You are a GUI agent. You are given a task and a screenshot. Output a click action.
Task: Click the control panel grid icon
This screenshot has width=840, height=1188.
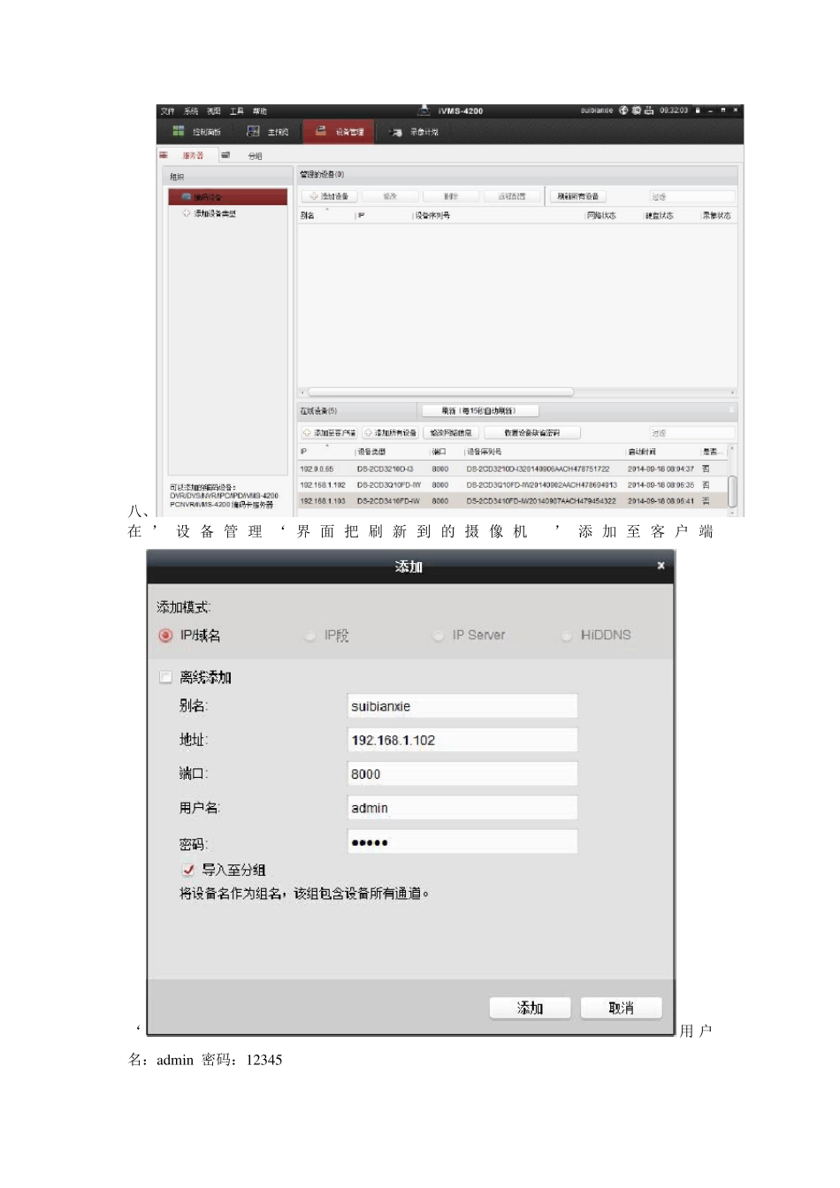tap(178, 131)
